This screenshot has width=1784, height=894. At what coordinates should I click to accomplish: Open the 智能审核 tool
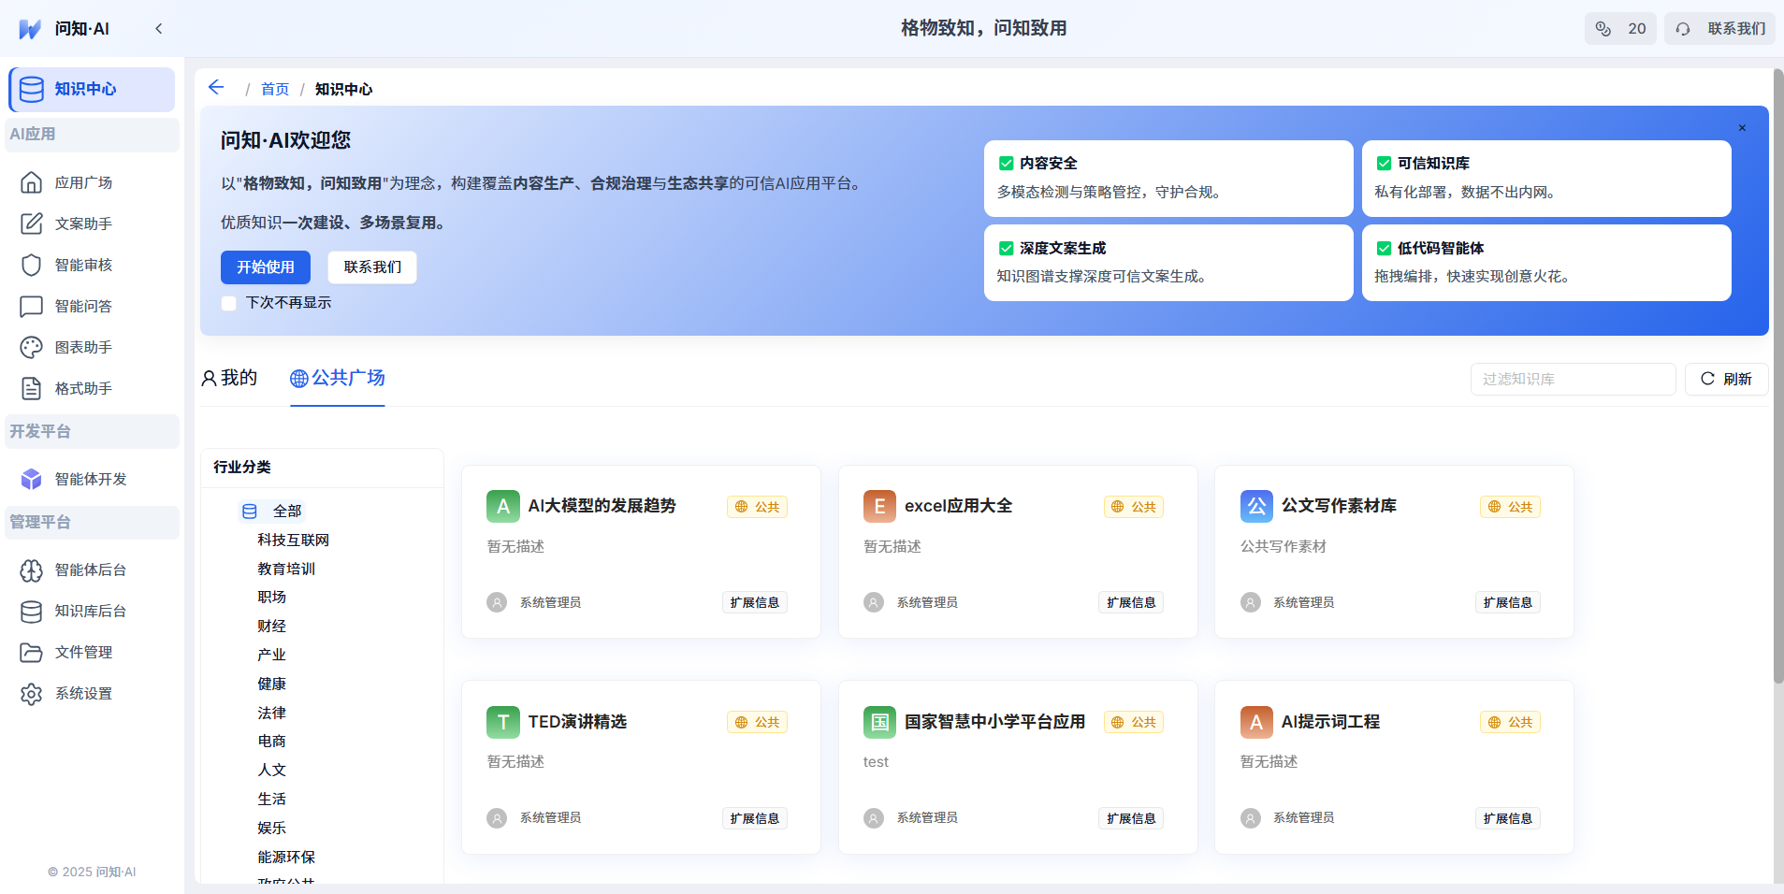point(83,265)
